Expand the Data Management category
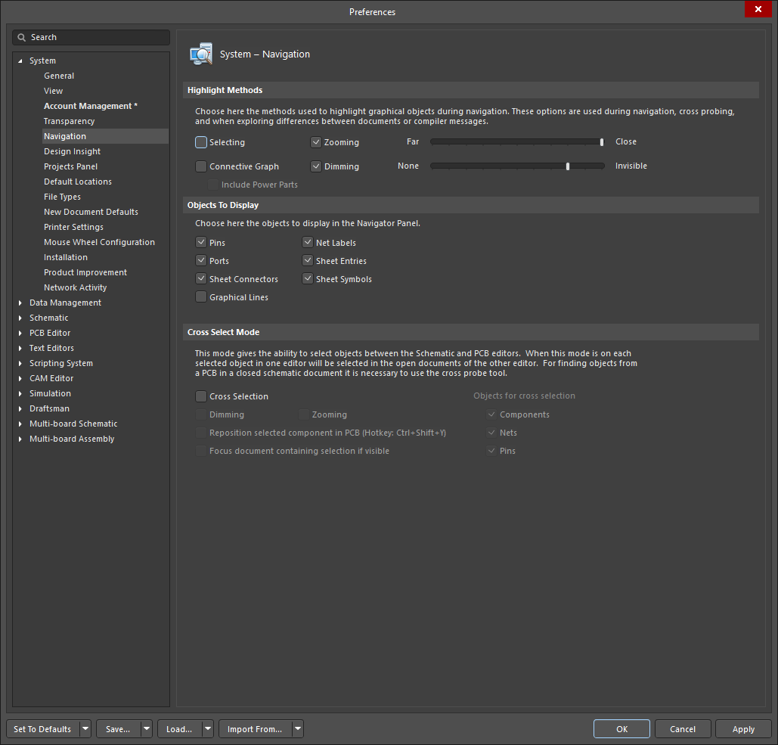Viewport: 778px width, 745px height. [20, 303]
